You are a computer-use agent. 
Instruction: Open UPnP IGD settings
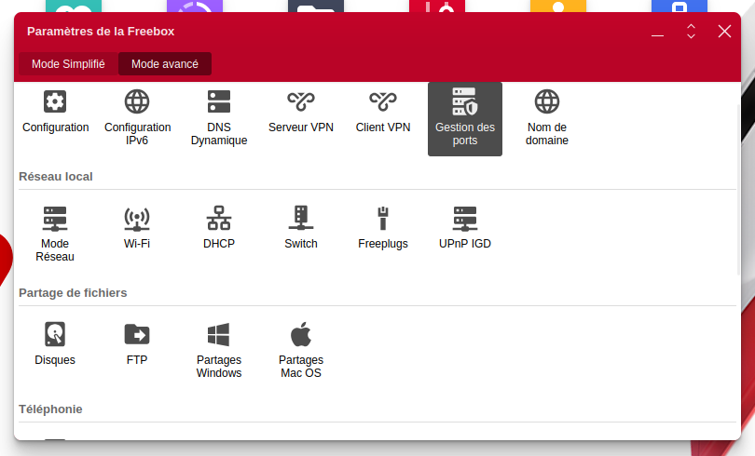click(x=465, y=229)
